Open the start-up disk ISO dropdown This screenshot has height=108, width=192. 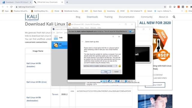[100, 66]
